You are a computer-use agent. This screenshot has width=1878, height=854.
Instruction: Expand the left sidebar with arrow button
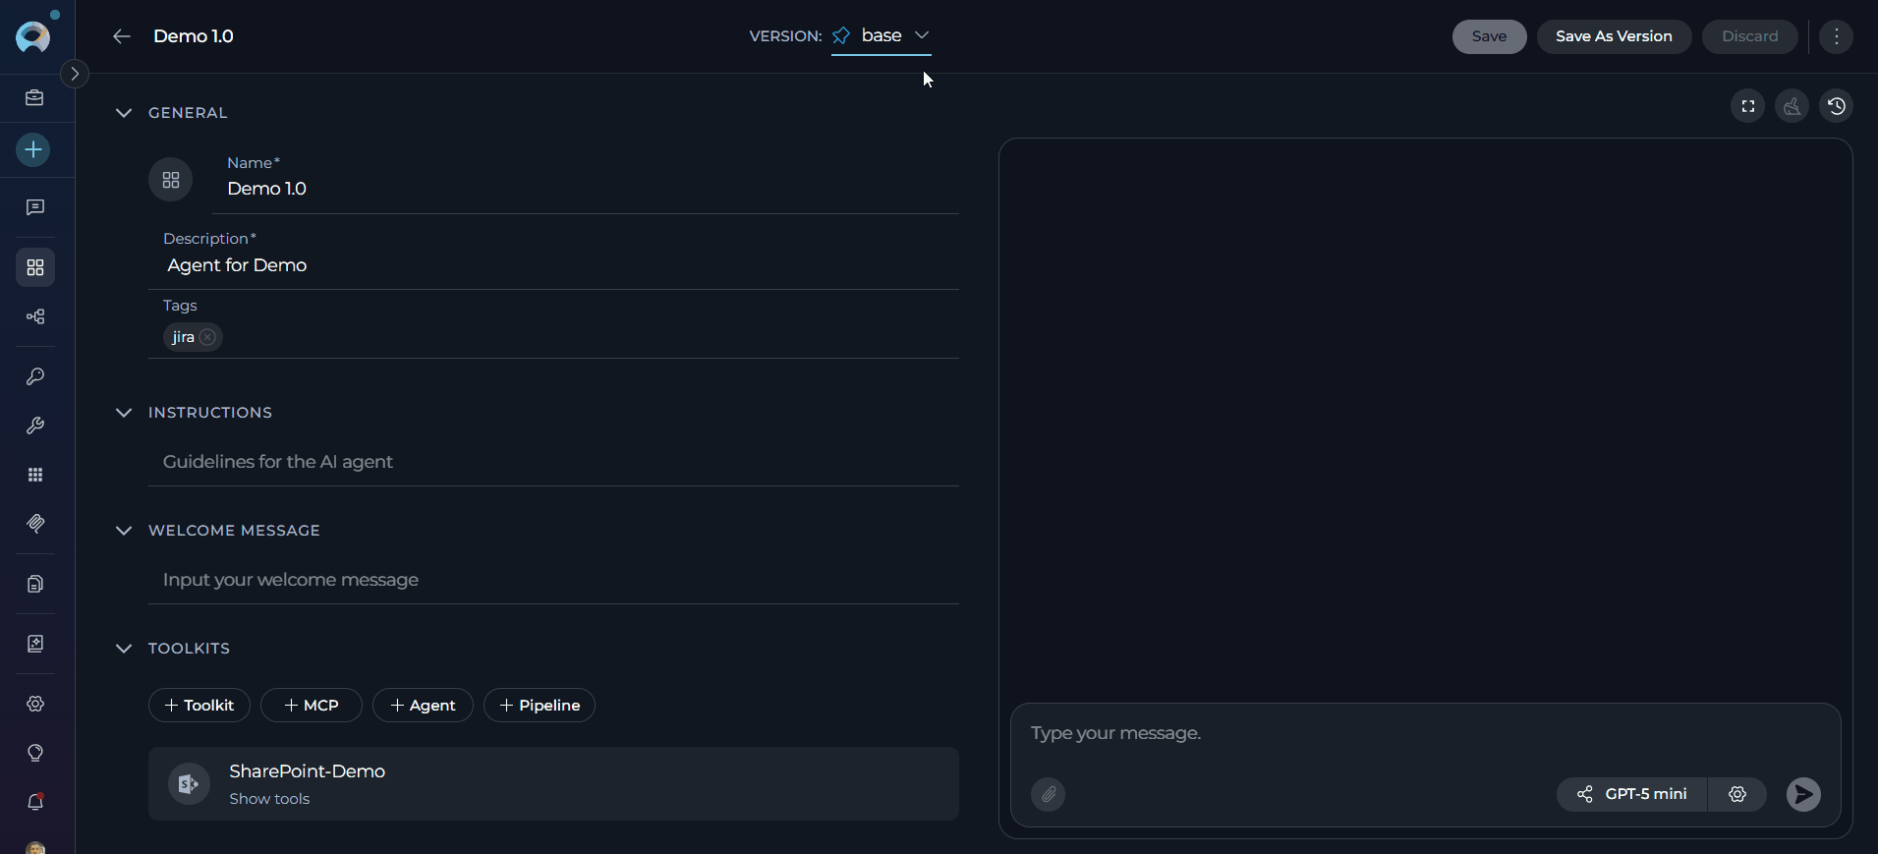pos(75,74)
